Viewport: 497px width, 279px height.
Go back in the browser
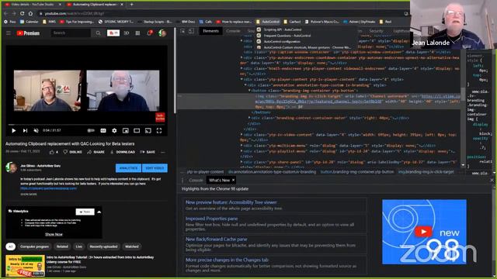point(5,14)
